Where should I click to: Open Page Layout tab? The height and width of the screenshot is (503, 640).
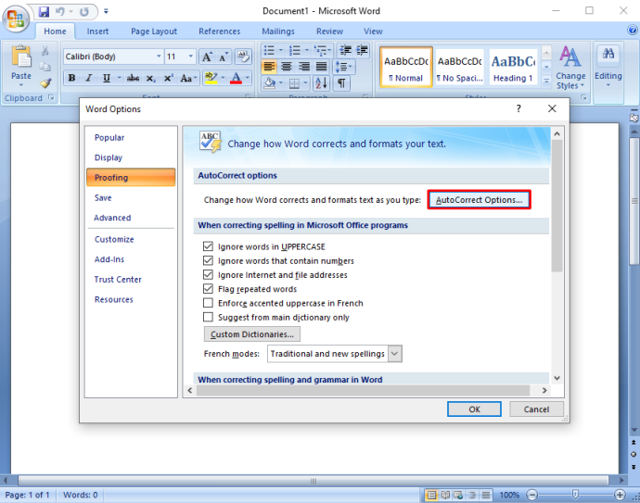[154, 31]
